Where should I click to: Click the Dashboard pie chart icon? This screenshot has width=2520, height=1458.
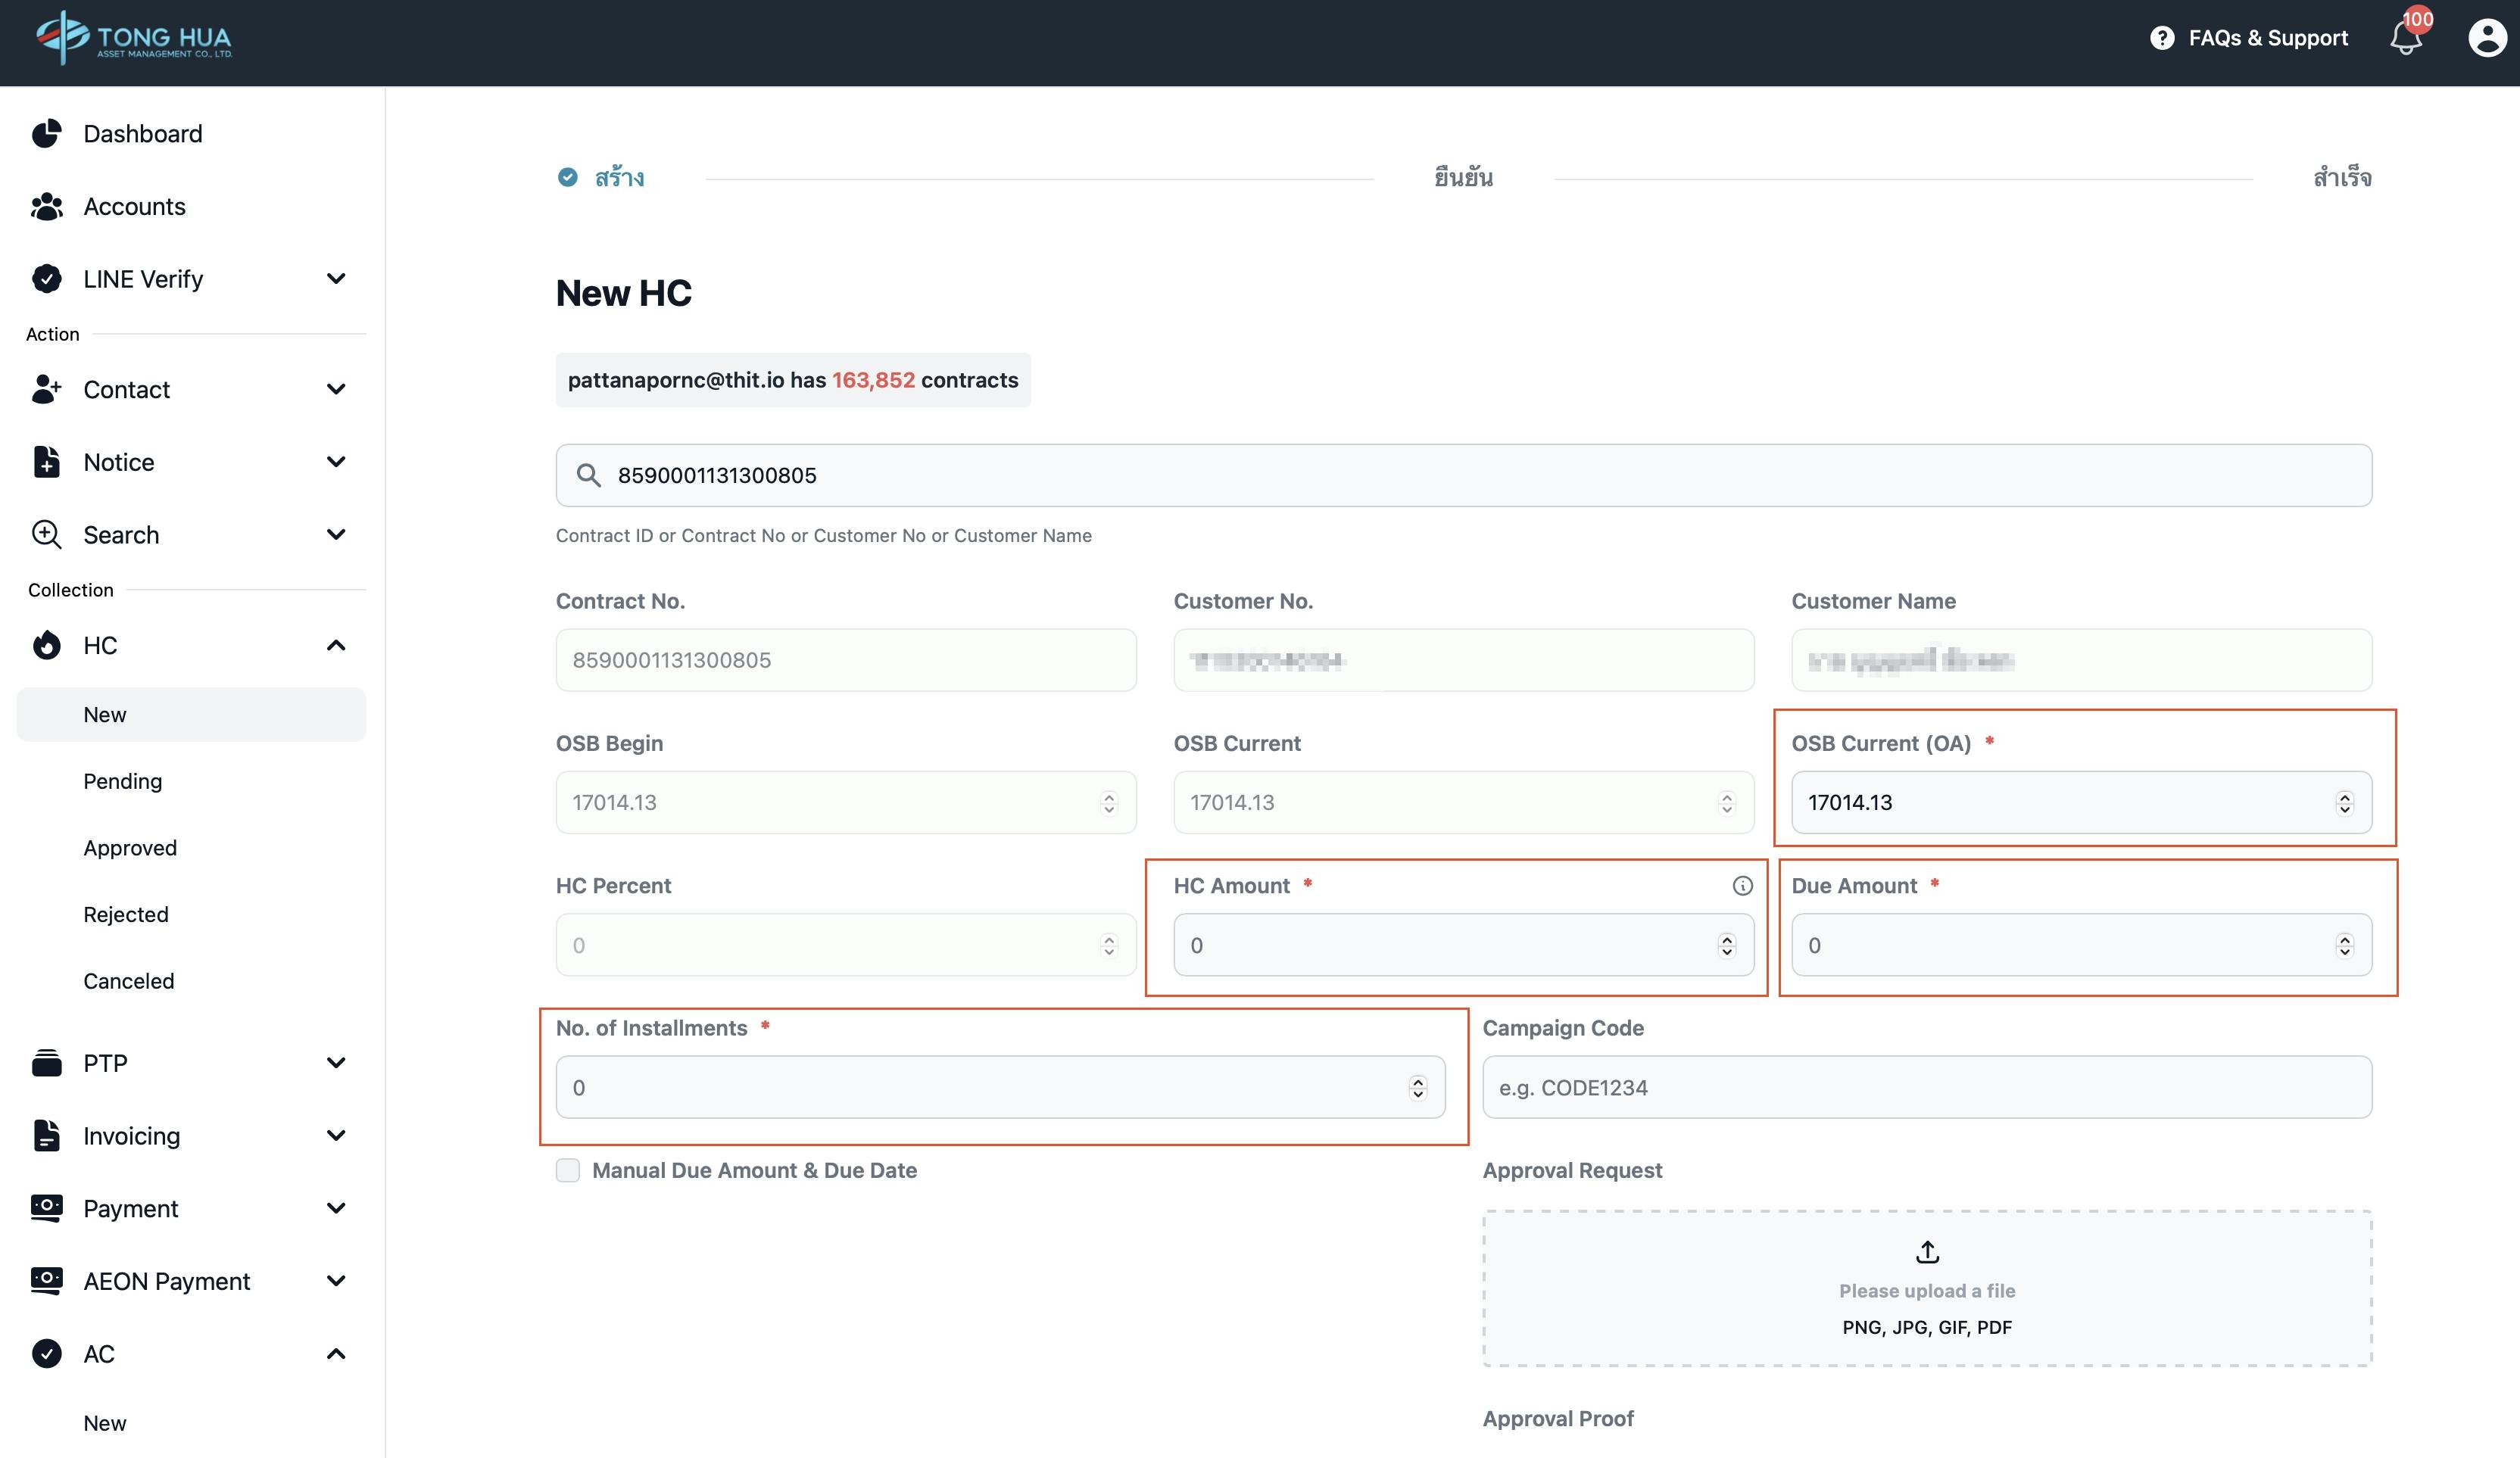[46, 134]
